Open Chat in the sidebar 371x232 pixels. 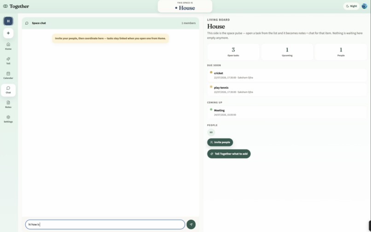pos(8,90)
